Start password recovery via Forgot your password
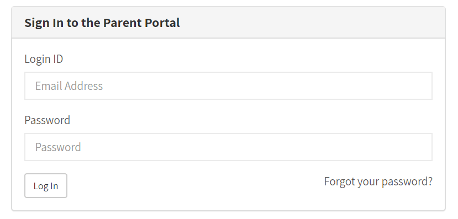 pyautogui.click(x=378, y=181)
